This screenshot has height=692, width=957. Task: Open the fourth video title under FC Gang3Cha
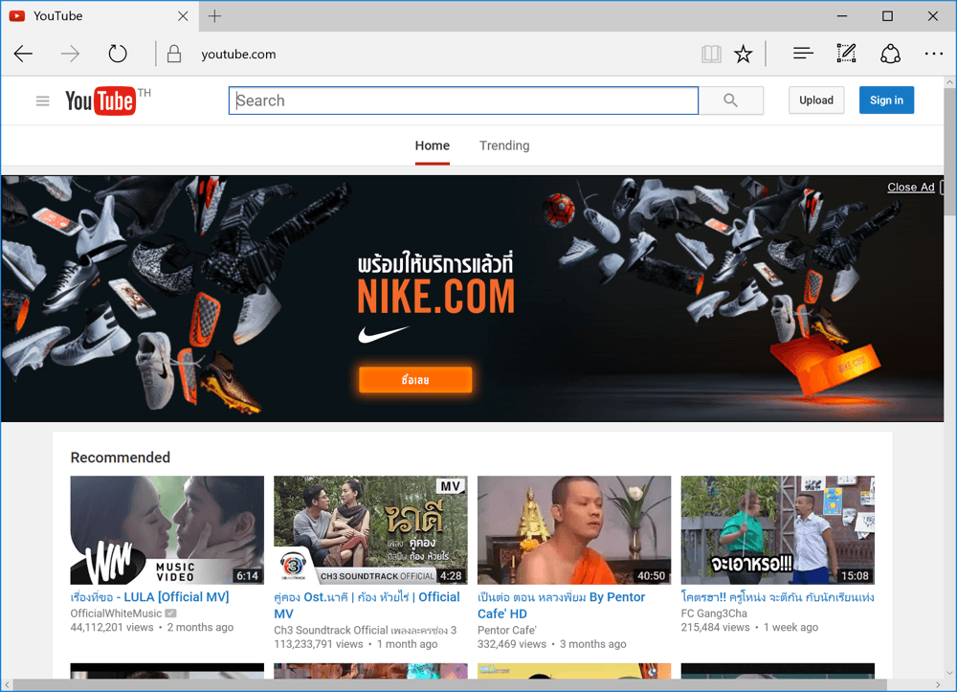point(777,597)
